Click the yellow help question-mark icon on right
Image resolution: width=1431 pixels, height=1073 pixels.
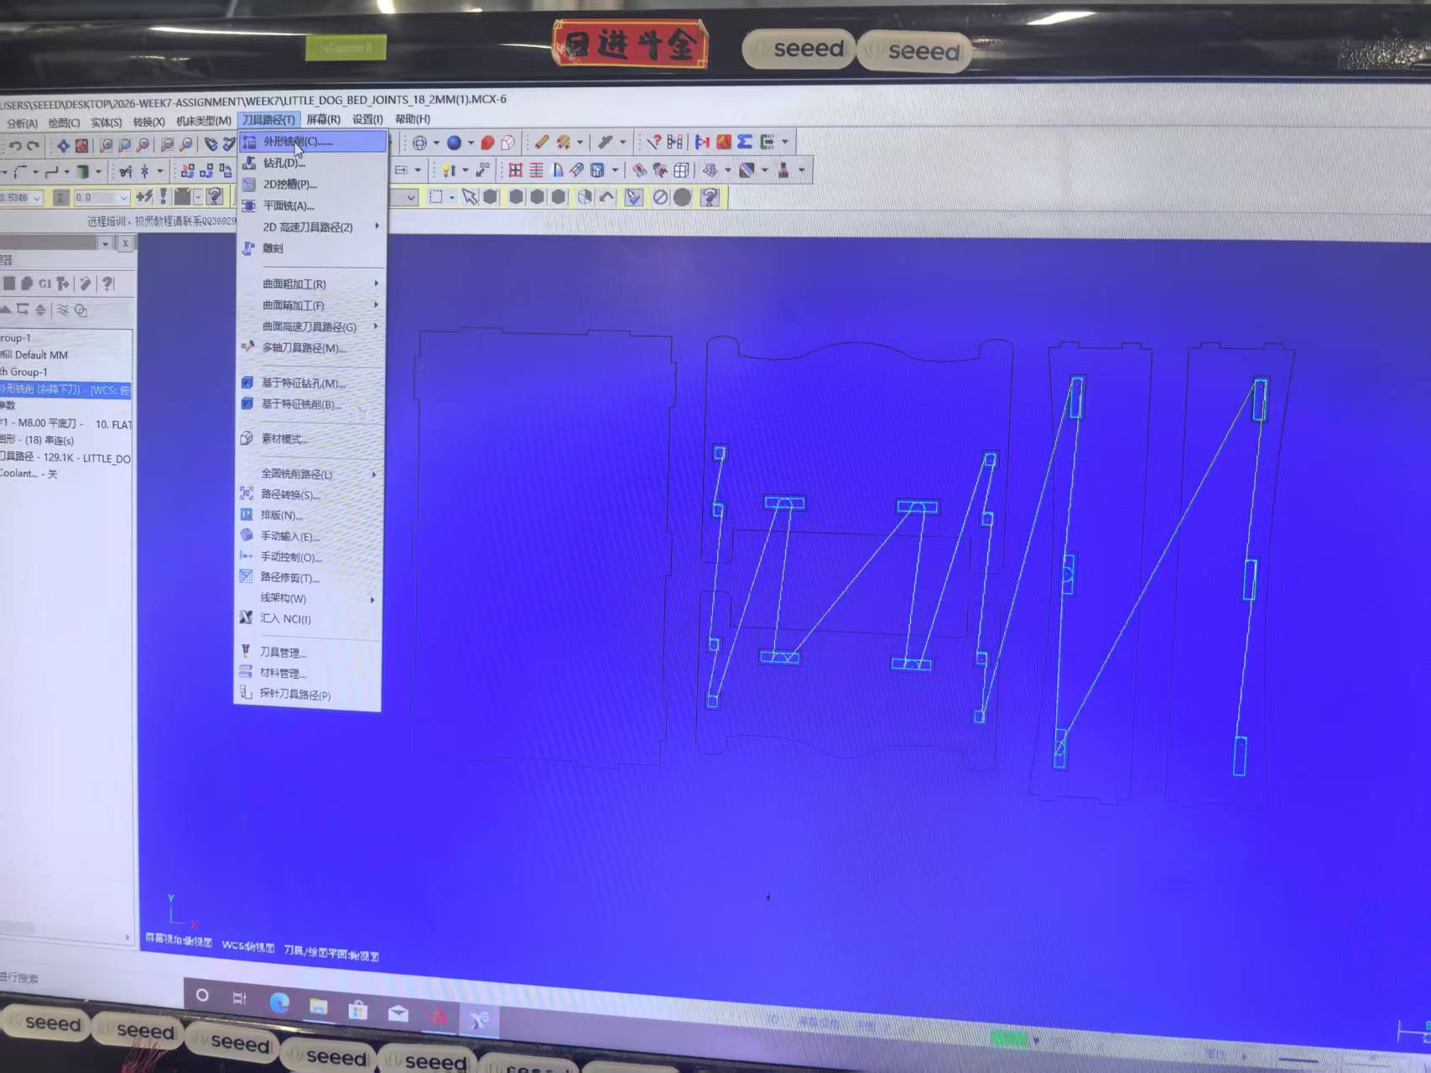point(710,197)
